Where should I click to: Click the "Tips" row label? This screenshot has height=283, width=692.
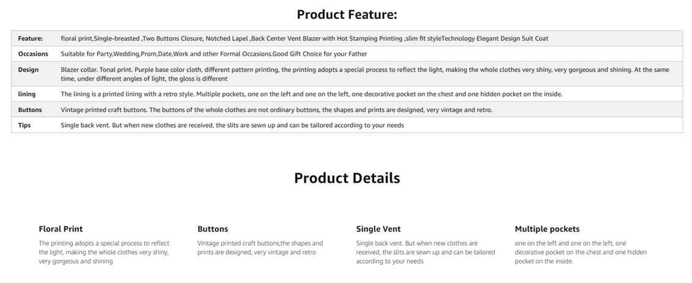coord(24,125)
